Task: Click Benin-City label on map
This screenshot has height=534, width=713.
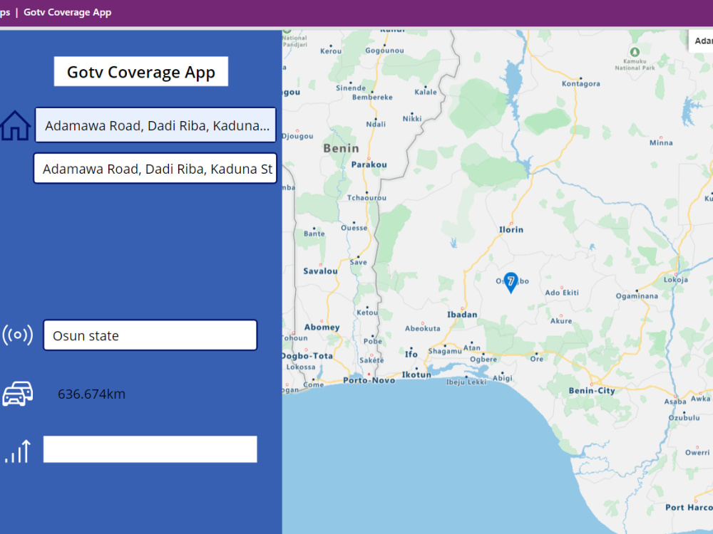Action: tap(592, 390)
